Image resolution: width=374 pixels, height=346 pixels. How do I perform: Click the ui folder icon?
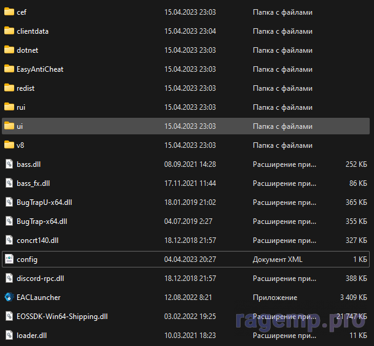tap(9, 126)
